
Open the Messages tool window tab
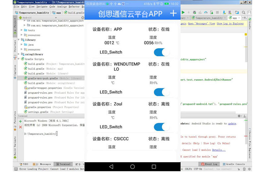point(42,164)
